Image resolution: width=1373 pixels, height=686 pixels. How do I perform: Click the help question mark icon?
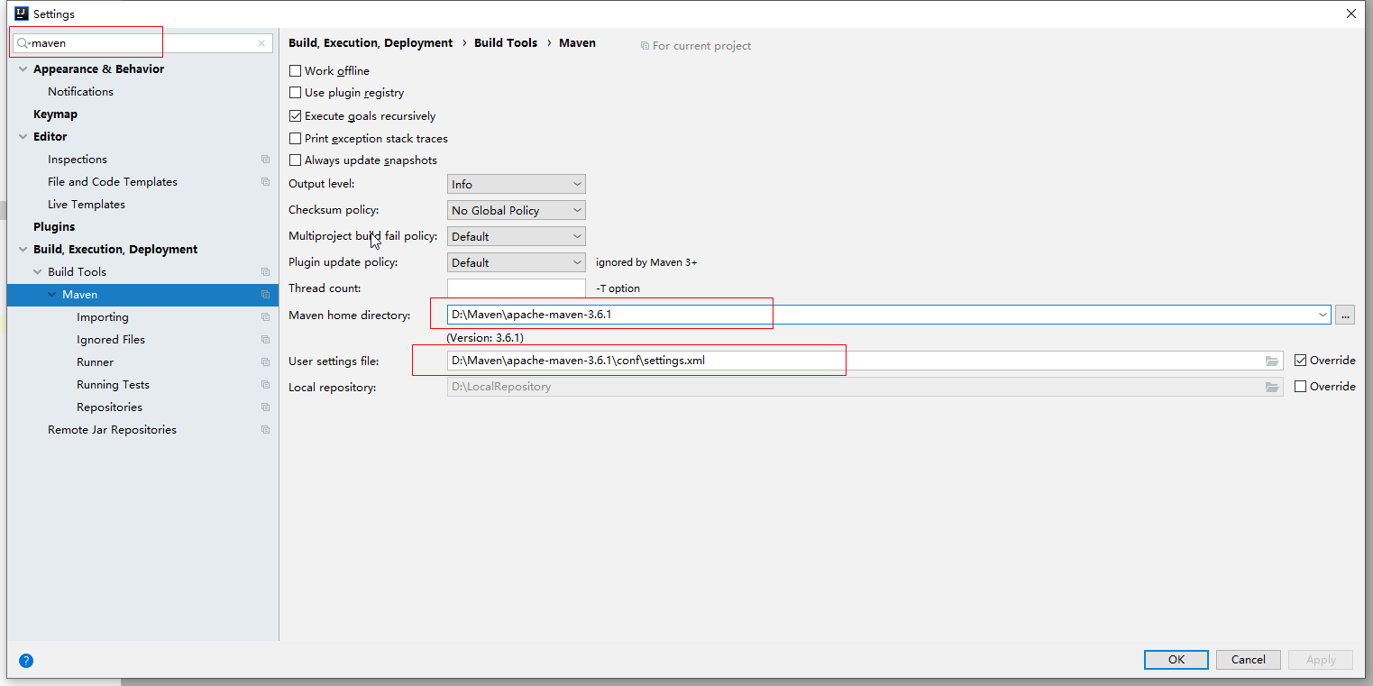[x=26, y=660]
